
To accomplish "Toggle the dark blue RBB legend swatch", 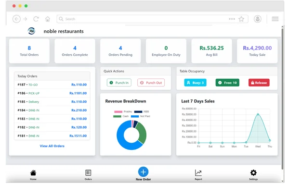I will [138, 111].
